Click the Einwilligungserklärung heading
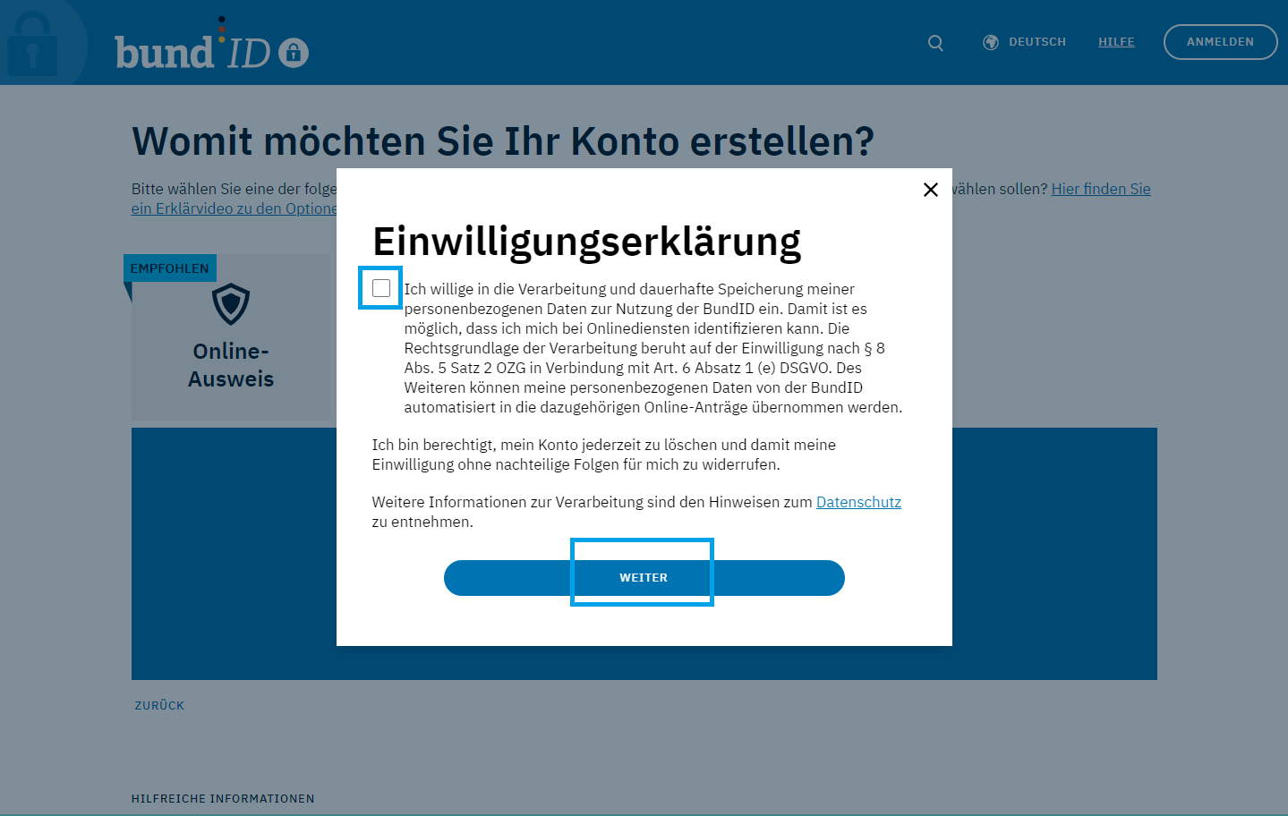 (586, 242)
